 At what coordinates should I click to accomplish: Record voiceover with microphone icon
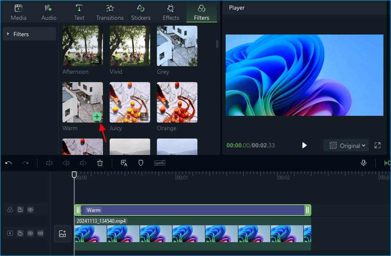(x=364, y=163)
